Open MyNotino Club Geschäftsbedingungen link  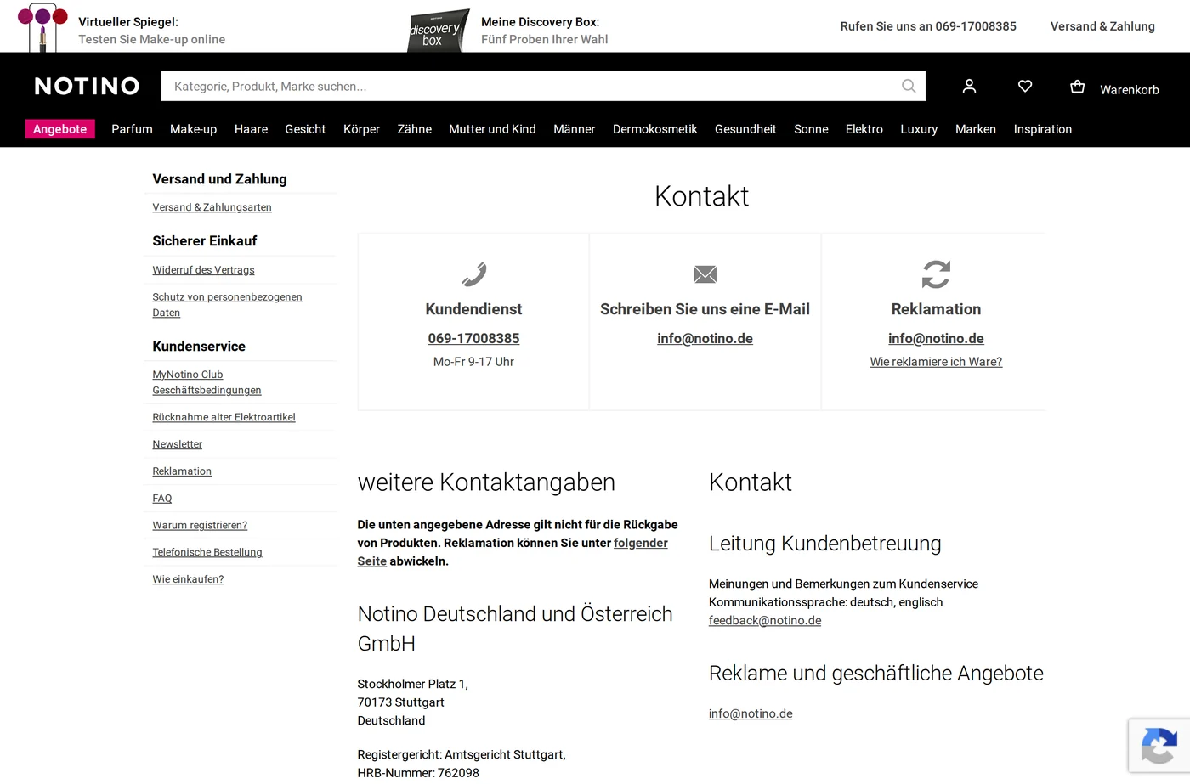pyautogui.click(x=207, y=382)
